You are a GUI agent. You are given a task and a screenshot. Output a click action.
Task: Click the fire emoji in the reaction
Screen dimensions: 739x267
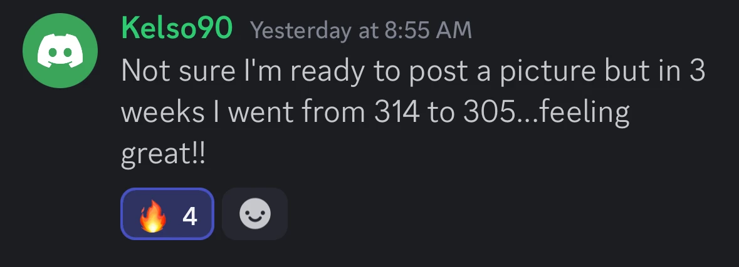[153, 215]
